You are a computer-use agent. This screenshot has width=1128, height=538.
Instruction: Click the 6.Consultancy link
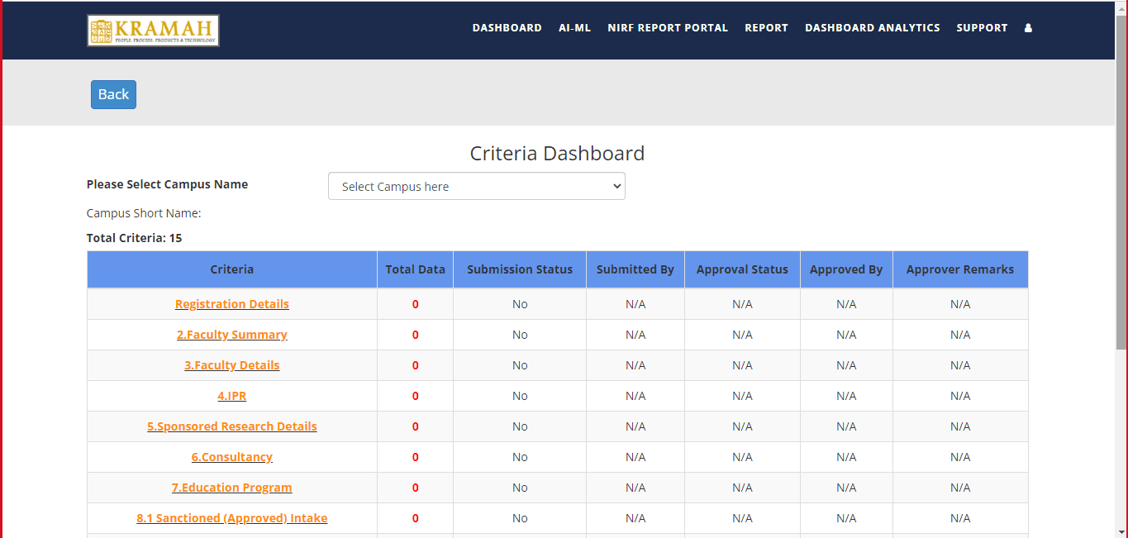click(231, 457)
